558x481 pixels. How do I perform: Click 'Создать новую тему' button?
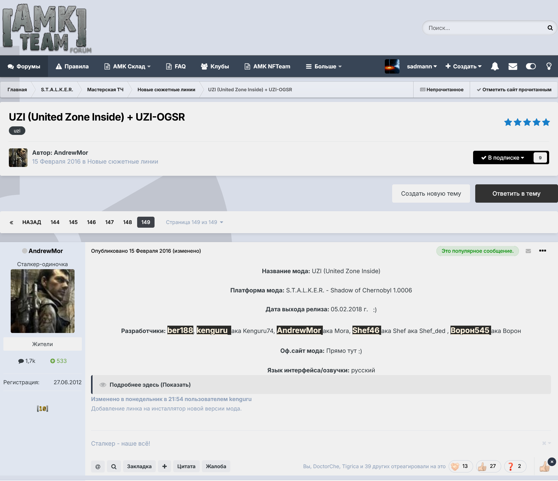pyautogui.click(x=431, y=193)
